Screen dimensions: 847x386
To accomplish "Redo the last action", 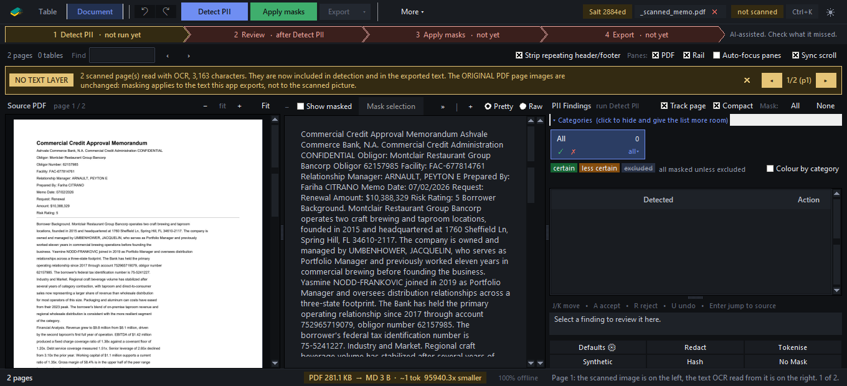I will pyautogui.click(x=166, y=12).
